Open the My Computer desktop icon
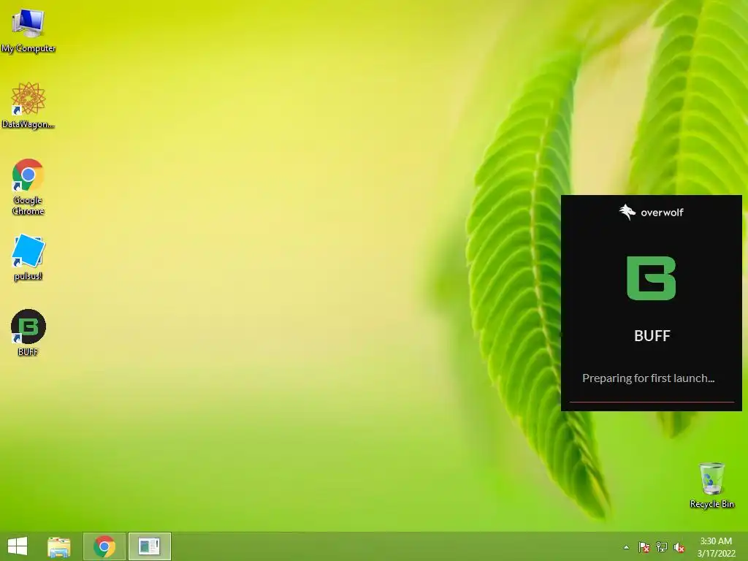 (x=28, y=31)
